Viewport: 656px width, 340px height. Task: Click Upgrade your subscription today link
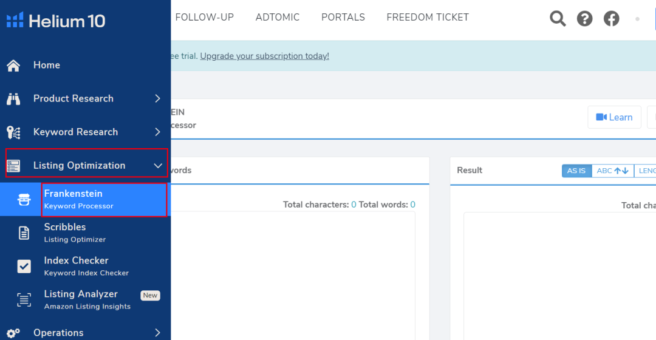(x=264, y=56)
